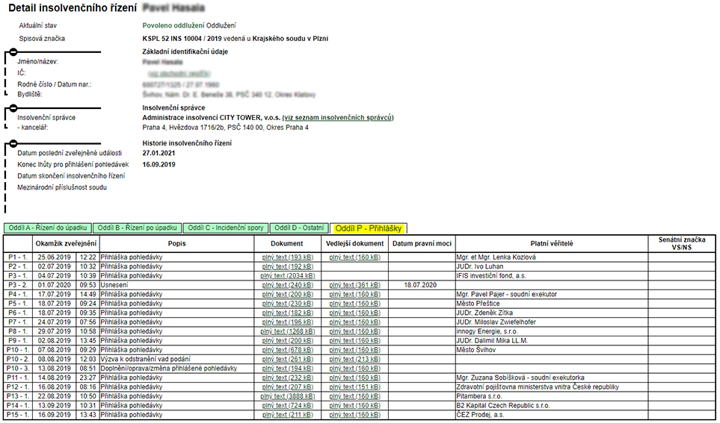
Task: Open secondary plný text (160 kB) for P15 - 1
Action: 354,415
